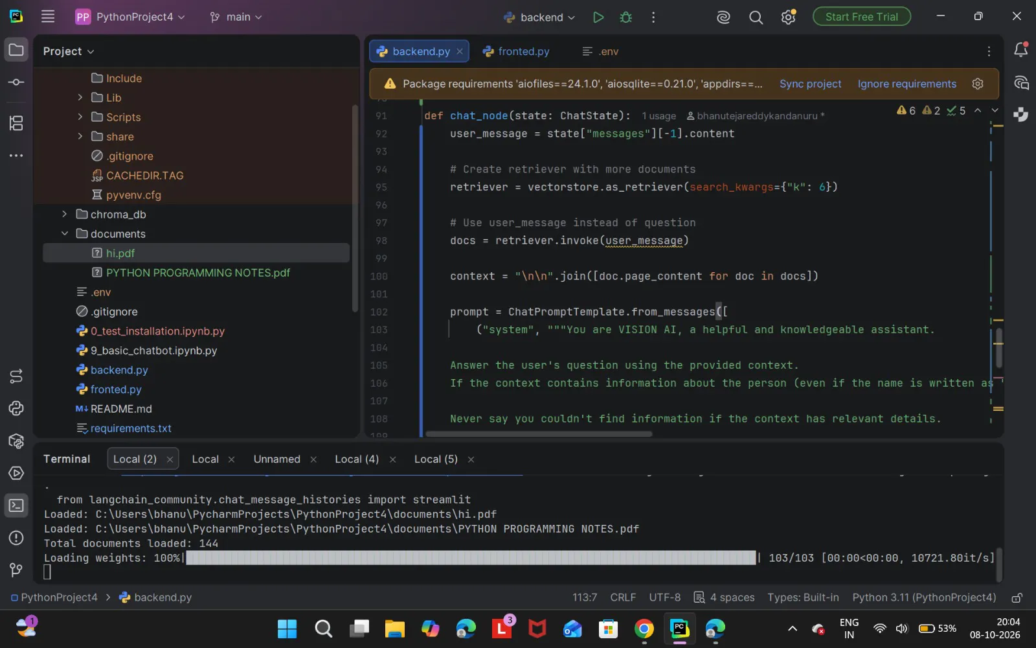Open the PythonProject4 project dropdown

click(x=130, y=17)
